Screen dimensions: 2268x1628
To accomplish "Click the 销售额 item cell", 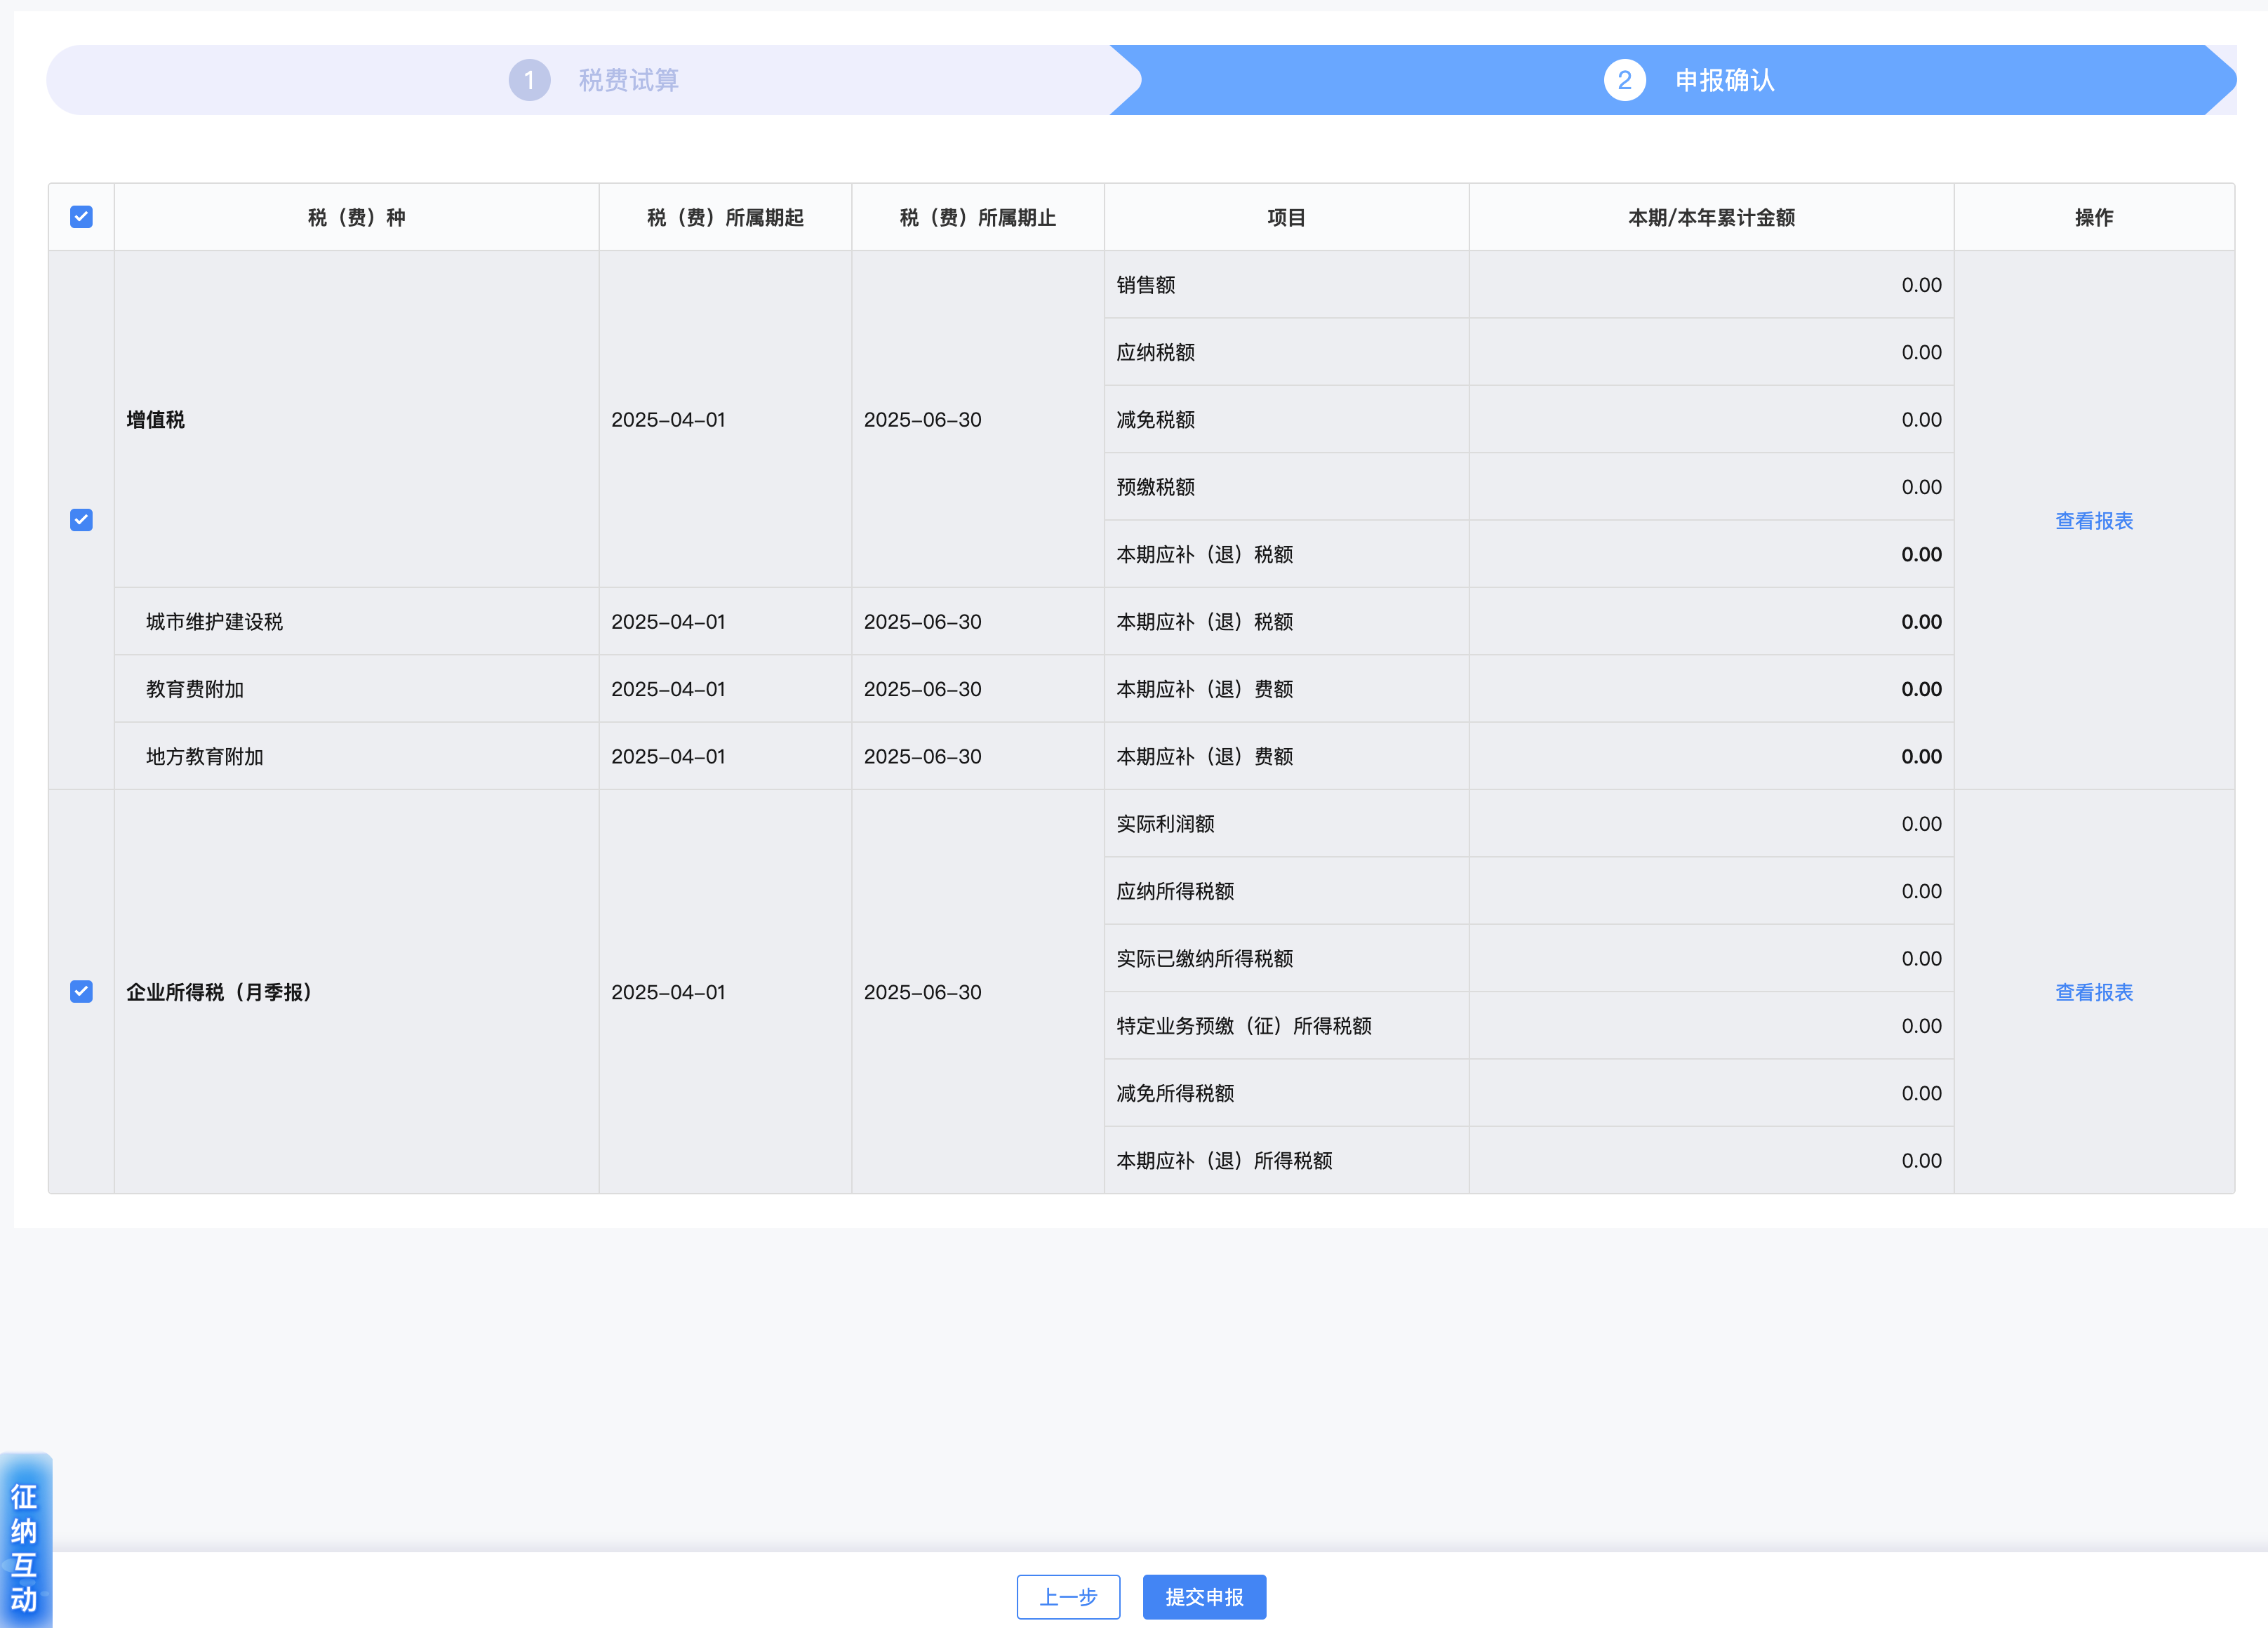I will 1286,284.
